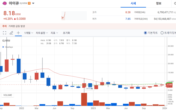Select the pencil drawing tool
The width and height of the screenshot is (176, 110).
11,33
